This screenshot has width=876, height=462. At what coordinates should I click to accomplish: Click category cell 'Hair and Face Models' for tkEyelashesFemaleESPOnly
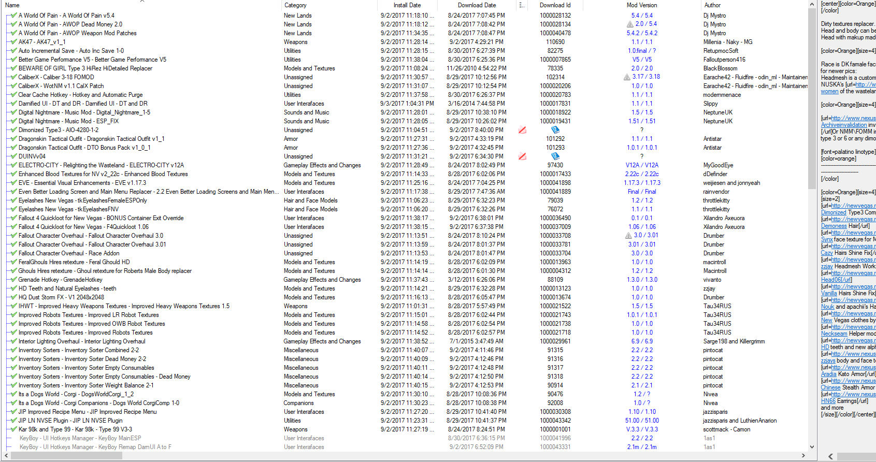click(x=310, y=200)
